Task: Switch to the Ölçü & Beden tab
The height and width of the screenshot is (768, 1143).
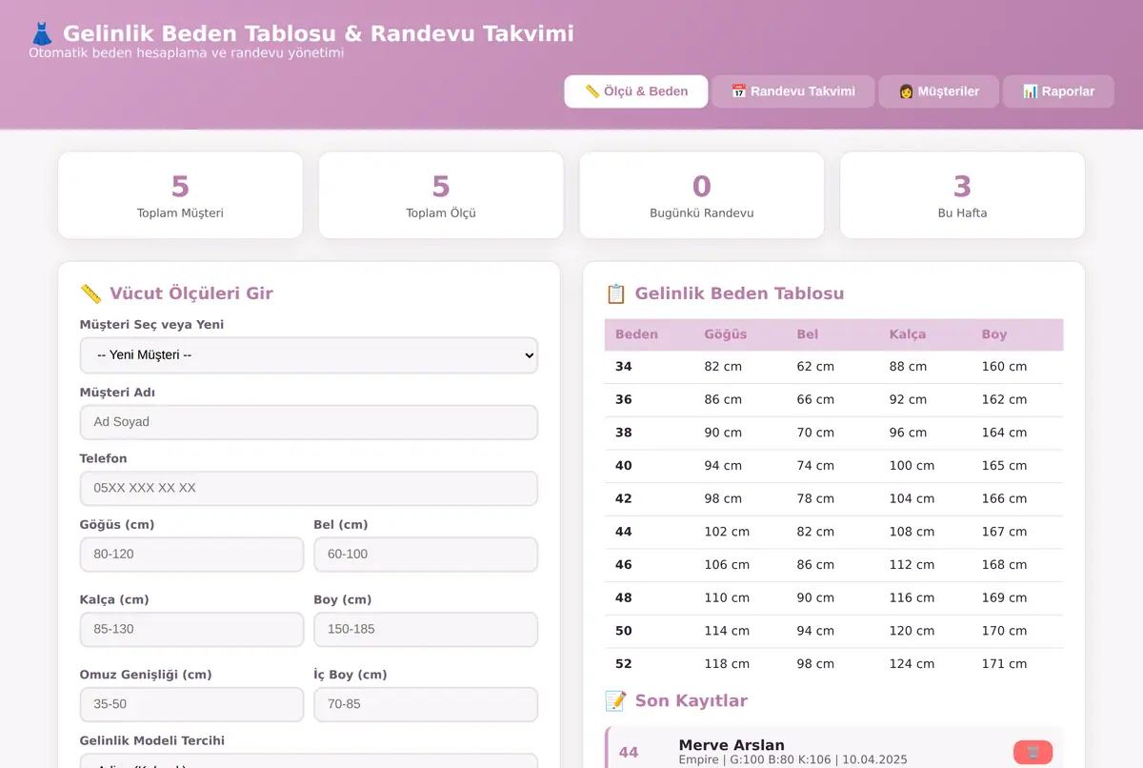Action: [x=636, y=91]
